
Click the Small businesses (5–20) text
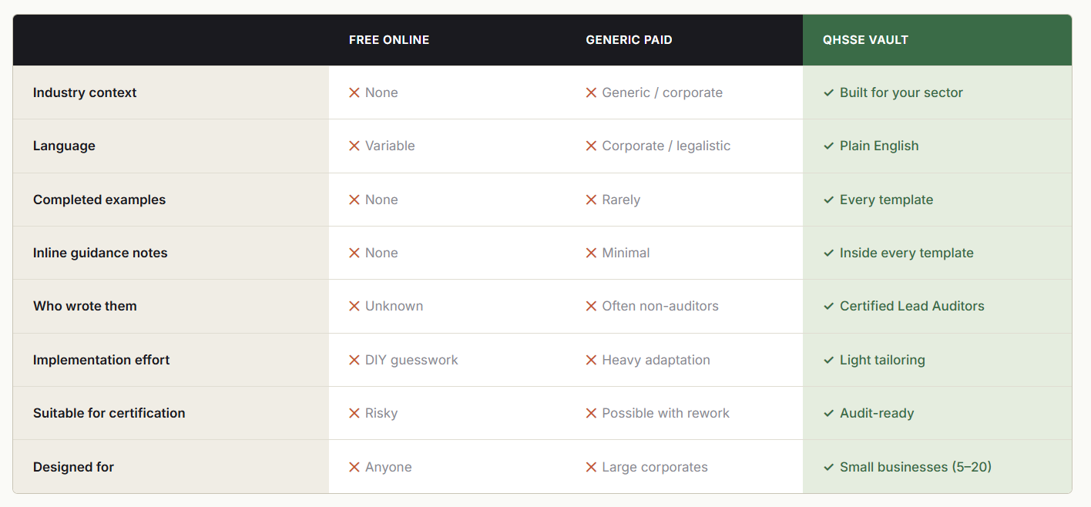pos(915,467)
